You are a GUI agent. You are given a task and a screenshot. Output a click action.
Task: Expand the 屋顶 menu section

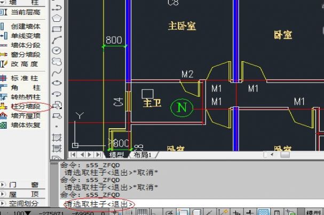[25, 194]
